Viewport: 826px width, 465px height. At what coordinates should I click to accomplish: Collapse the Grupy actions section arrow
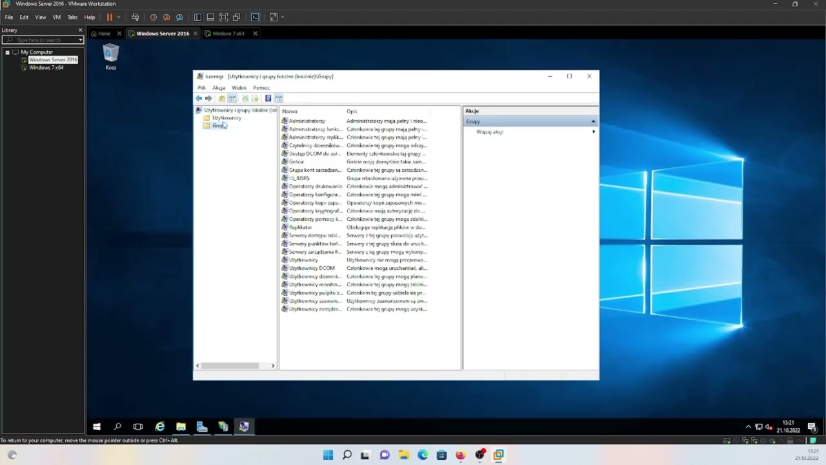pyautogui.click(x=593, y=121)
